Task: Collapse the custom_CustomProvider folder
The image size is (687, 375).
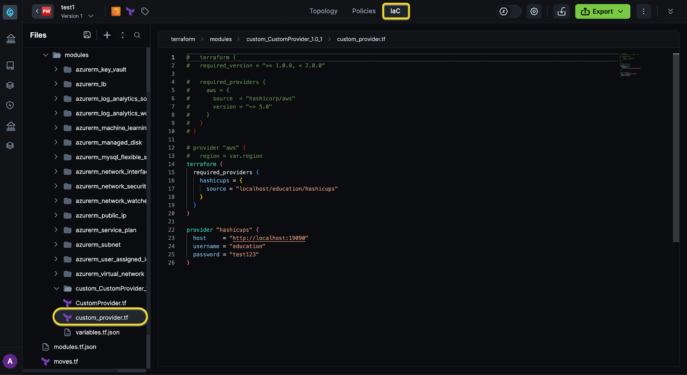Action: pyautogui.click(x=56, y=288)
